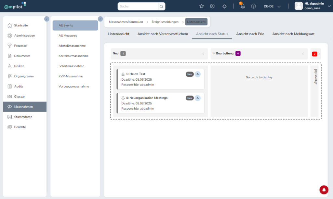Click the favorites star icon in header
The image size is (333, 199).
coord(202,6)
